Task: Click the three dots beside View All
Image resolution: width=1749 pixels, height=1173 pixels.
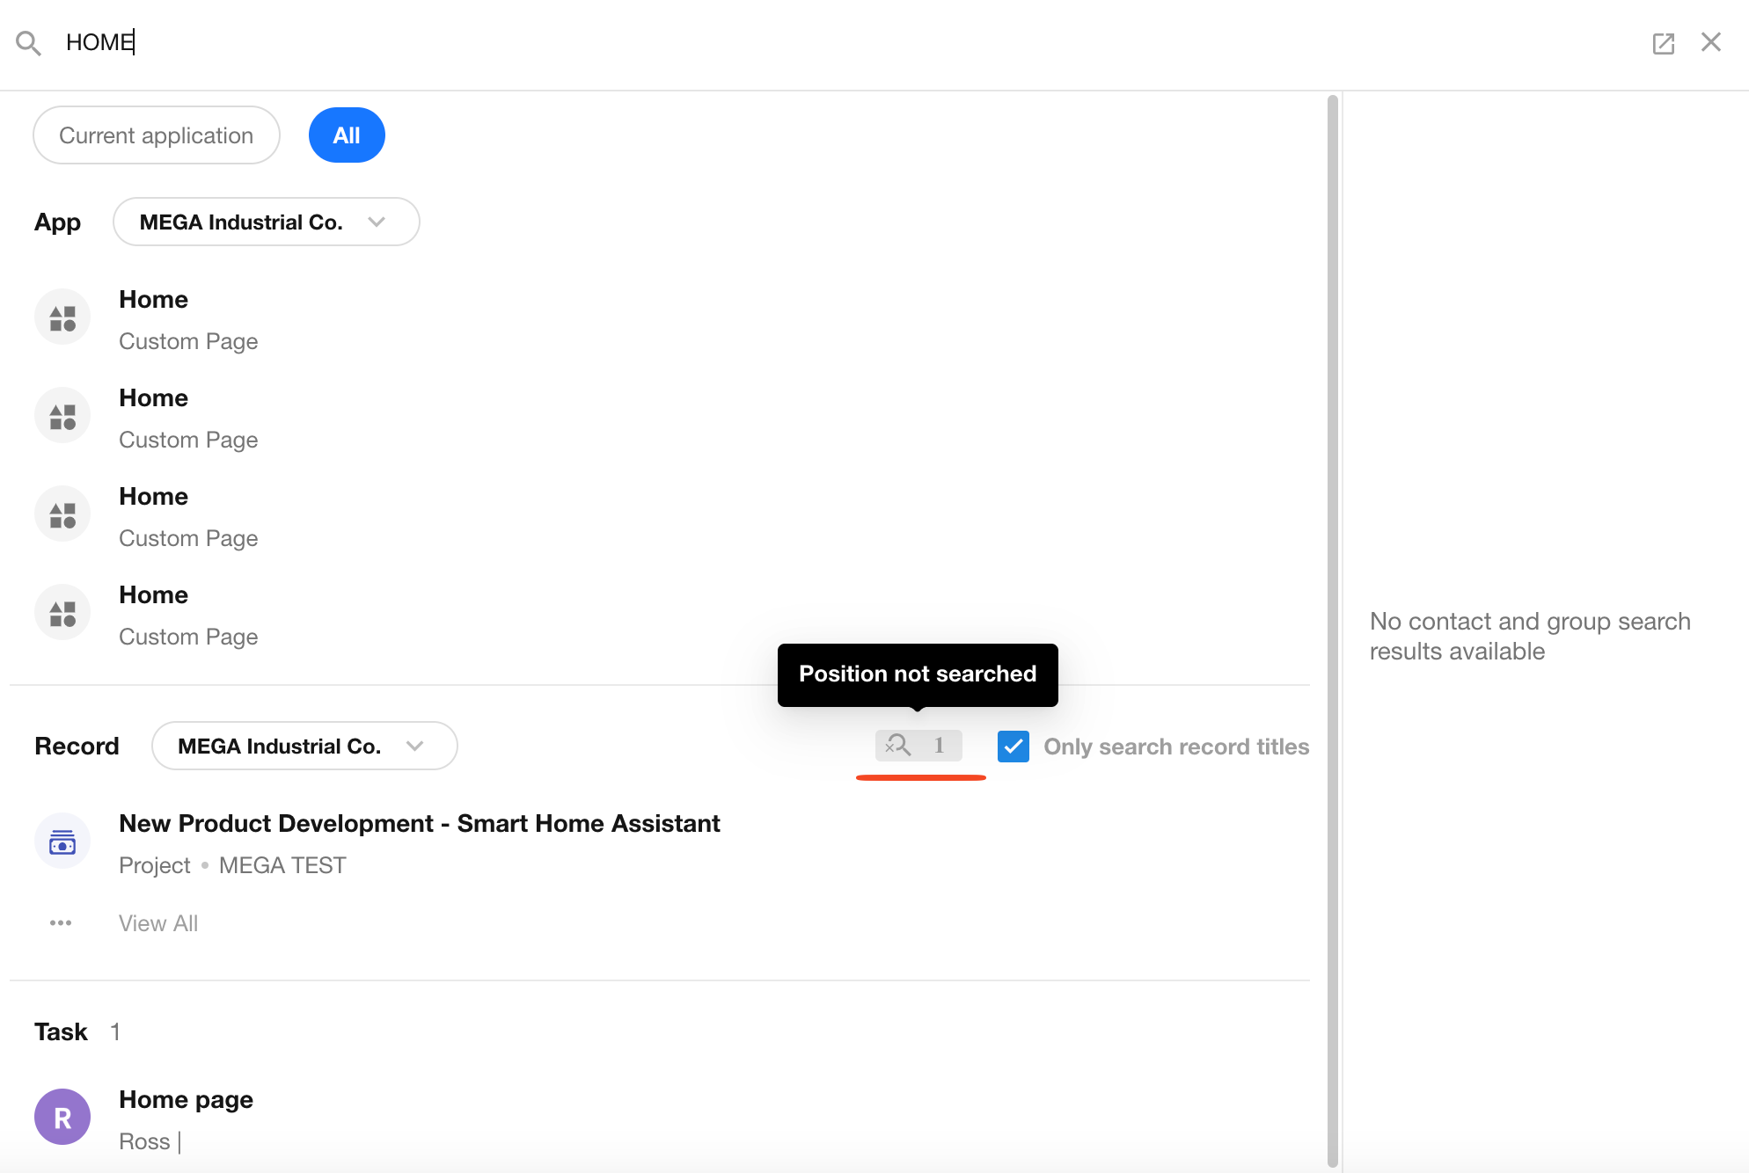Action: point(61,923)
